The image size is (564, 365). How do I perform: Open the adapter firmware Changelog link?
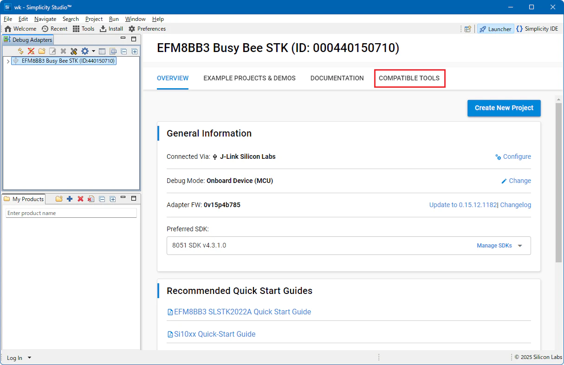[516, 205]
